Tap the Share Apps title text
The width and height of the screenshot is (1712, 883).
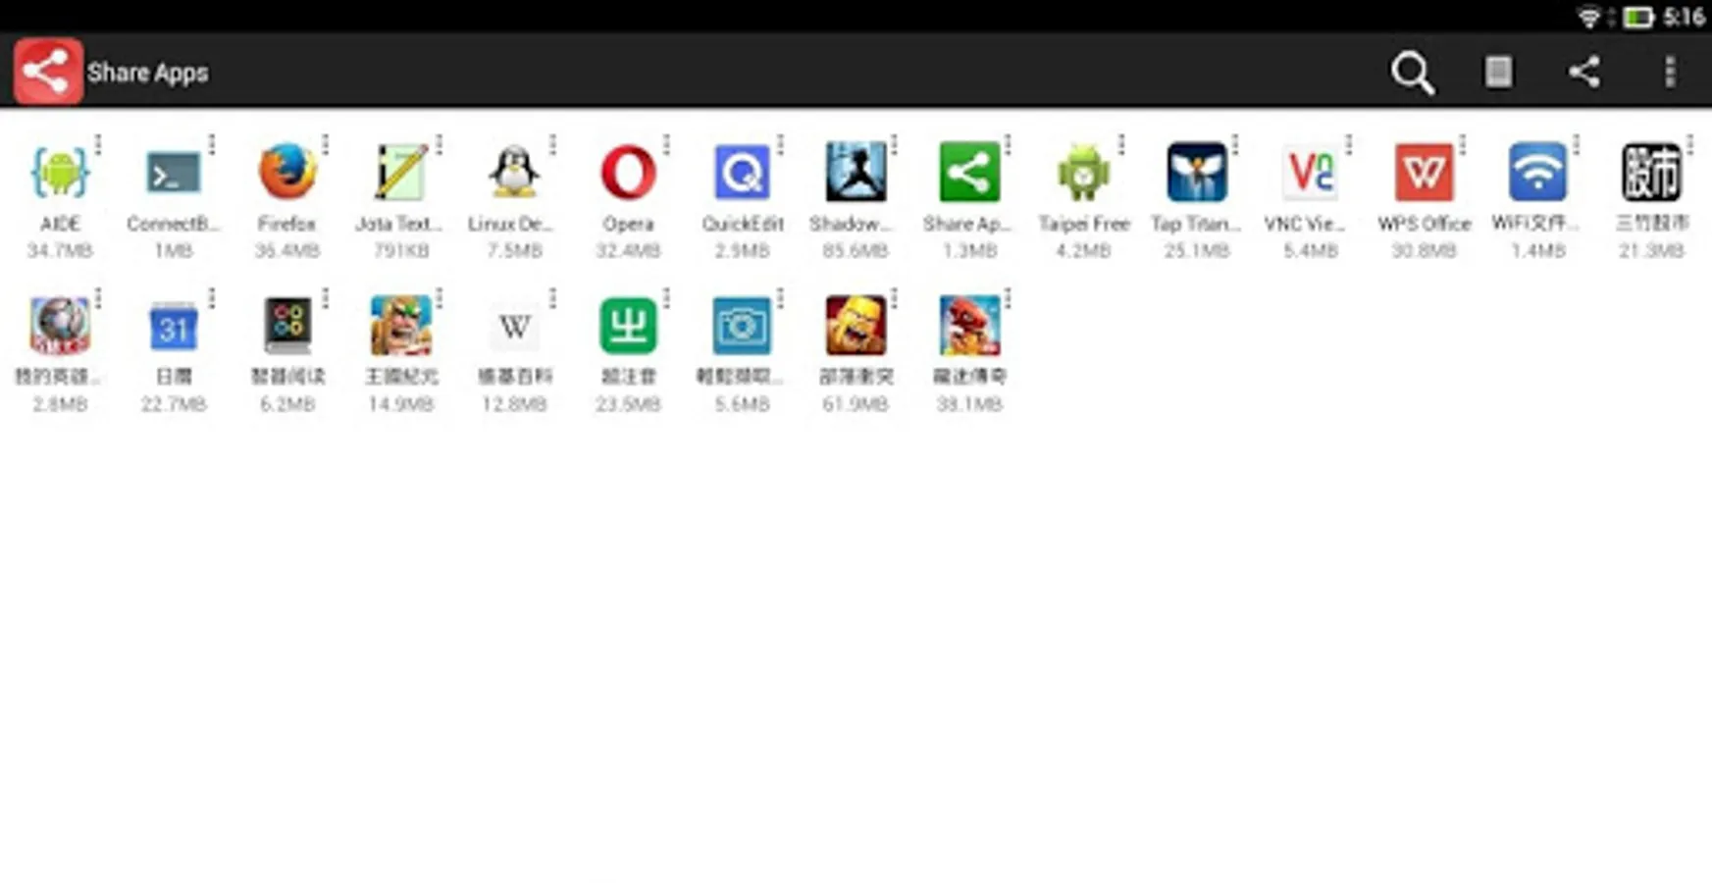(148, 73)
